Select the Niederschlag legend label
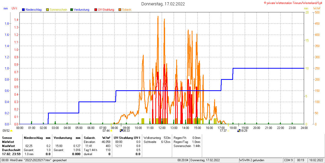The width and height of the screenshot is (325, 163). (x=34, y=10)
